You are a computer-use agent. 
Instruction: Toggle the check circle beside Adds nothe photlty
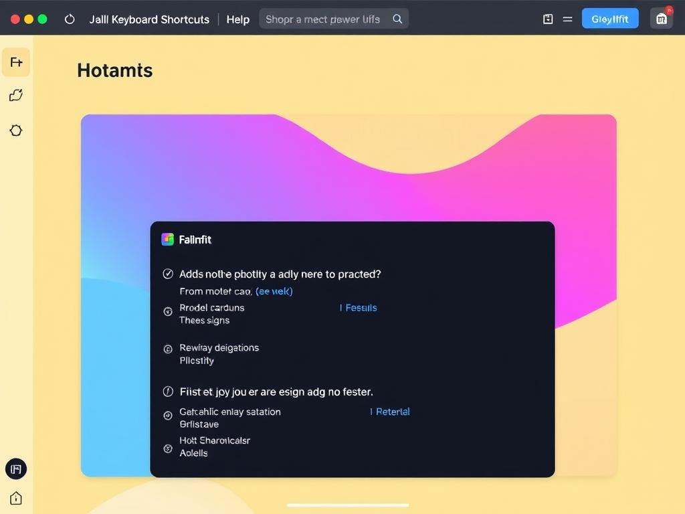[168, 274]
